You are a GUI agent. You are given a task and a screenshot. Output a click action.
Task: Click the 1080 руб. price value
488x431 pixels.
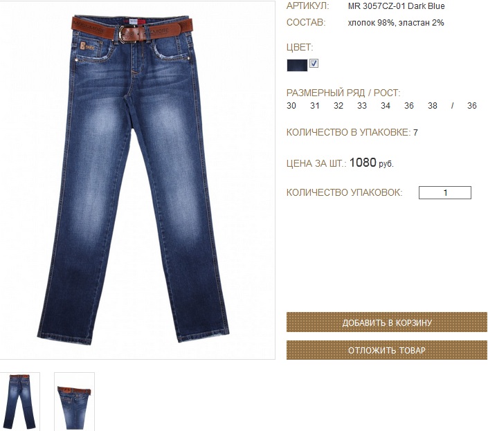click(x=371, y=163)
